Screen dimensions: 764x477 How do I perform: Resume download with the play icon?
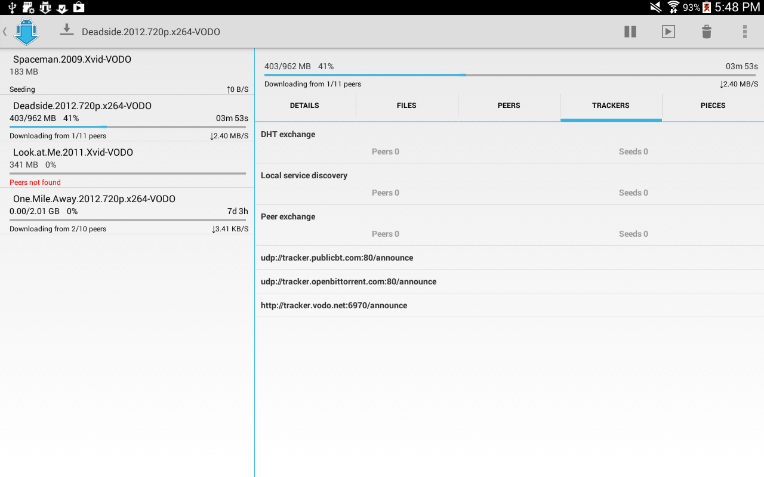[x=668, y=32]
